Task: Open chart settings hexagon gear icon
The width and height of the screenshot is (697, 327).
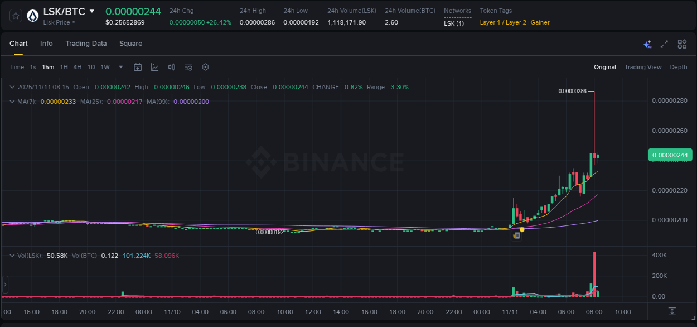Action: click(205, 67)
